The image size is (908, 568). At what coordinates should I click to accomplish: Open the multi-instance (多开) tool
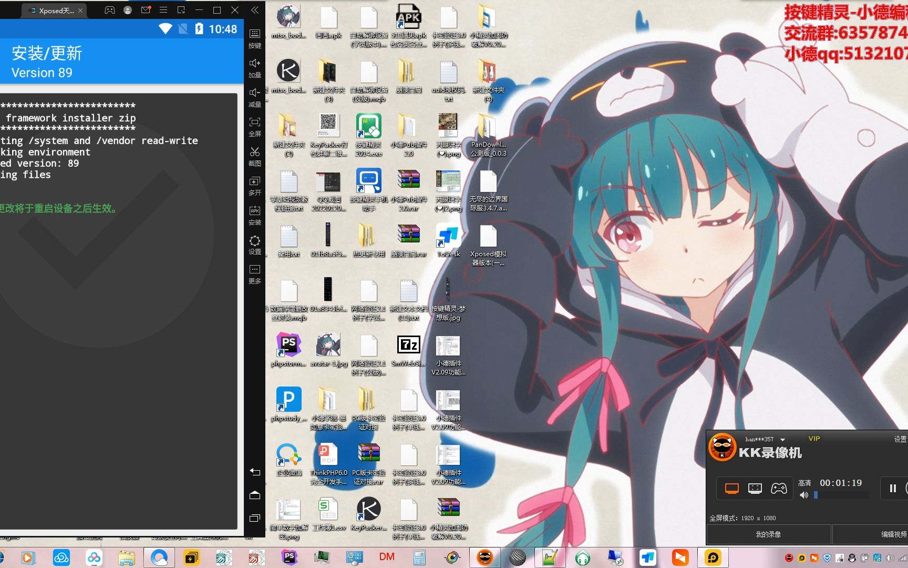click(255, 186)
